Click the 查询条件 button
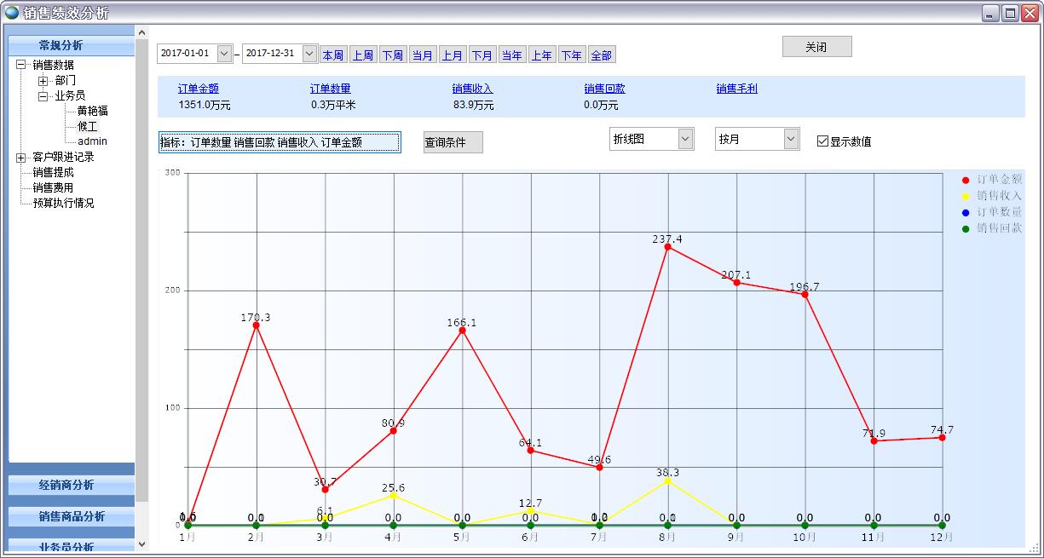This screenshot has width=1044, height=558. (x=452, y=141)
